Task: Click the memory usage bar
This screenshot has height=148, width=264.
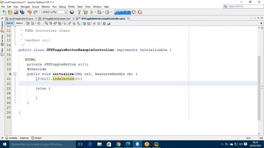Action: coord(123,12)
